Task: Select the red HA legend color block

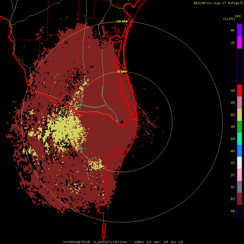Action: [239, 91]
